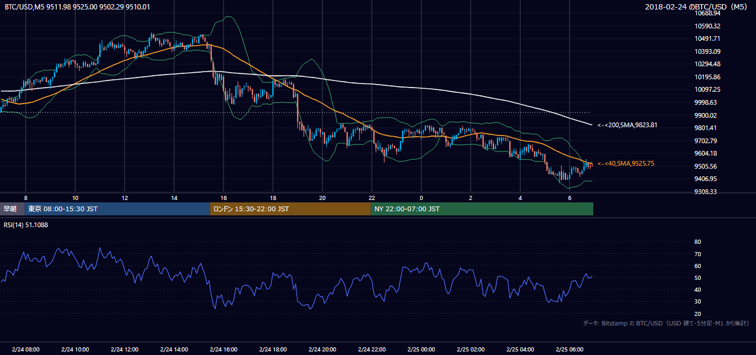Click the price axis value 10491.71

[x=707, y=38]
